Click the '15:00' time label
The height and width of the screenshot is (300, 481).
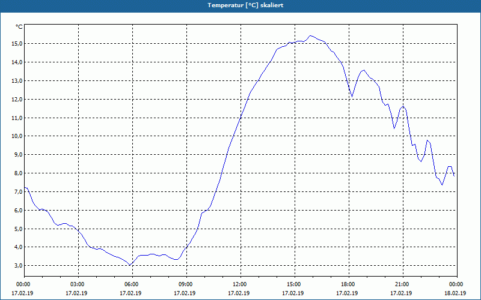pyautogui.click(x=295, y=284)
